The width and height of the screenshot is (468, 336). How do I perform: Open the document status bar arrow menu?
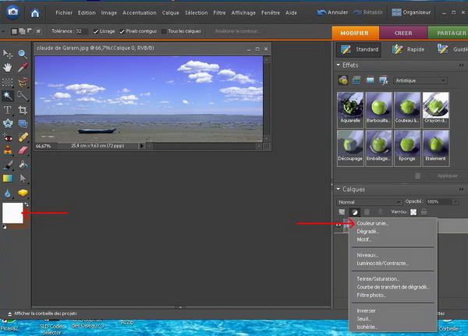point(141,146)
